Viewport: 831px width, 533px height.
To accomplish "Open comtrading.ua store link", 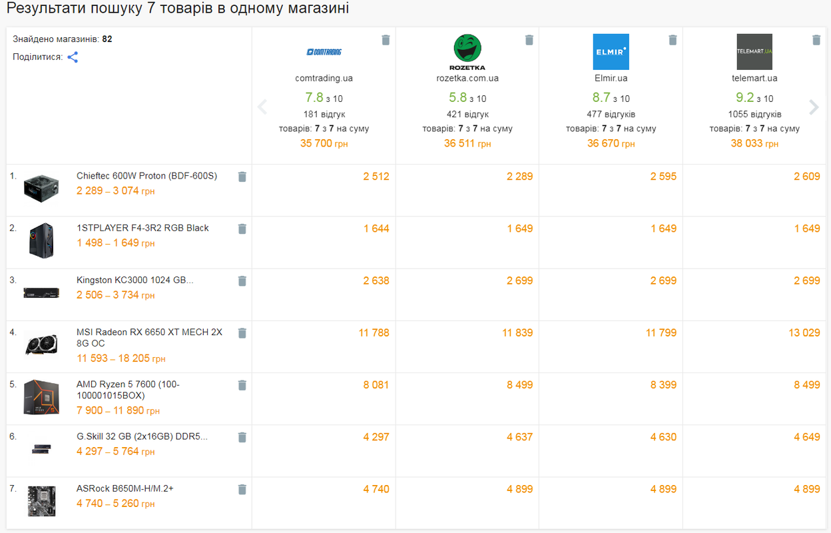I will point(324,78).
